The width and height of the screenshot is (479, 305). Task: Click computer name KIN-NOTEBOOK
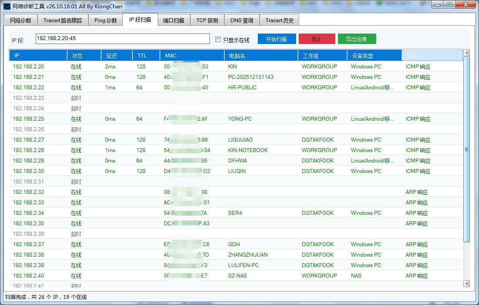[x=248, y=150]
